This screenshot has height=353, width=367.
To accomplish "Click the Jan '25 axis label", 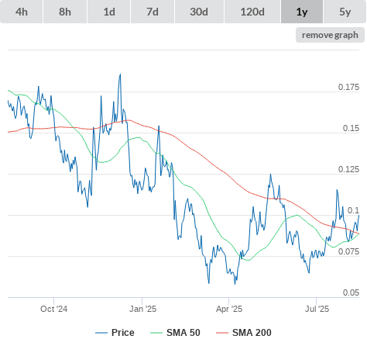I will pos(142,309).
